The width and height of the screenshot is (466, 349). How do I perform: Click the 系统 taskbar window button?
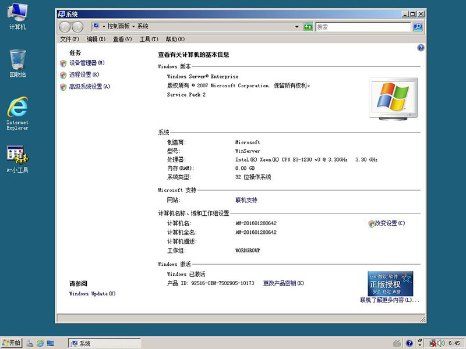104,343
